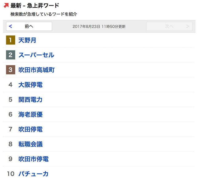
Task: Click the 最新 - 急上昇ワード heading
Action: tap(34, 6)
